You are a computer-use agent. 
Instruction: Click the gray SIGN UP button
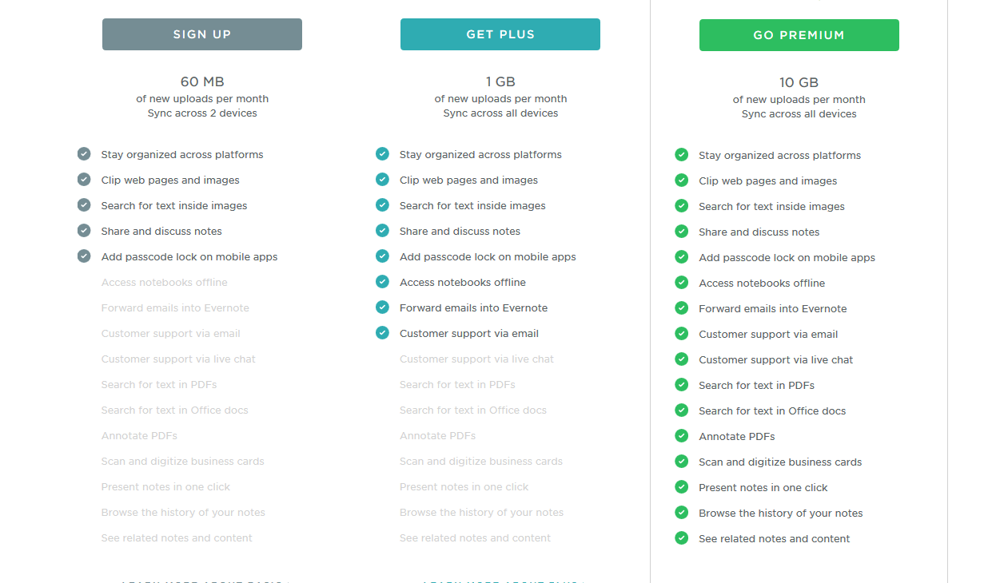point(202,34)
